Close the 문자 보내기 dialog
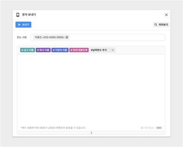The width and height of the screenshot is (183, 147). tap(166, 15)
